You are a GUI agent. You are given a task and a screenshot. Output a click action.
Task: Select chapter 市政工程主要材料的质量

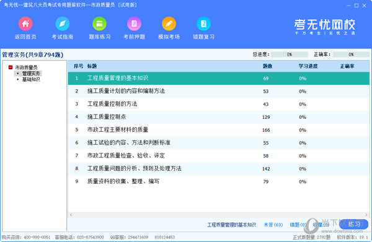coord(218,130)
